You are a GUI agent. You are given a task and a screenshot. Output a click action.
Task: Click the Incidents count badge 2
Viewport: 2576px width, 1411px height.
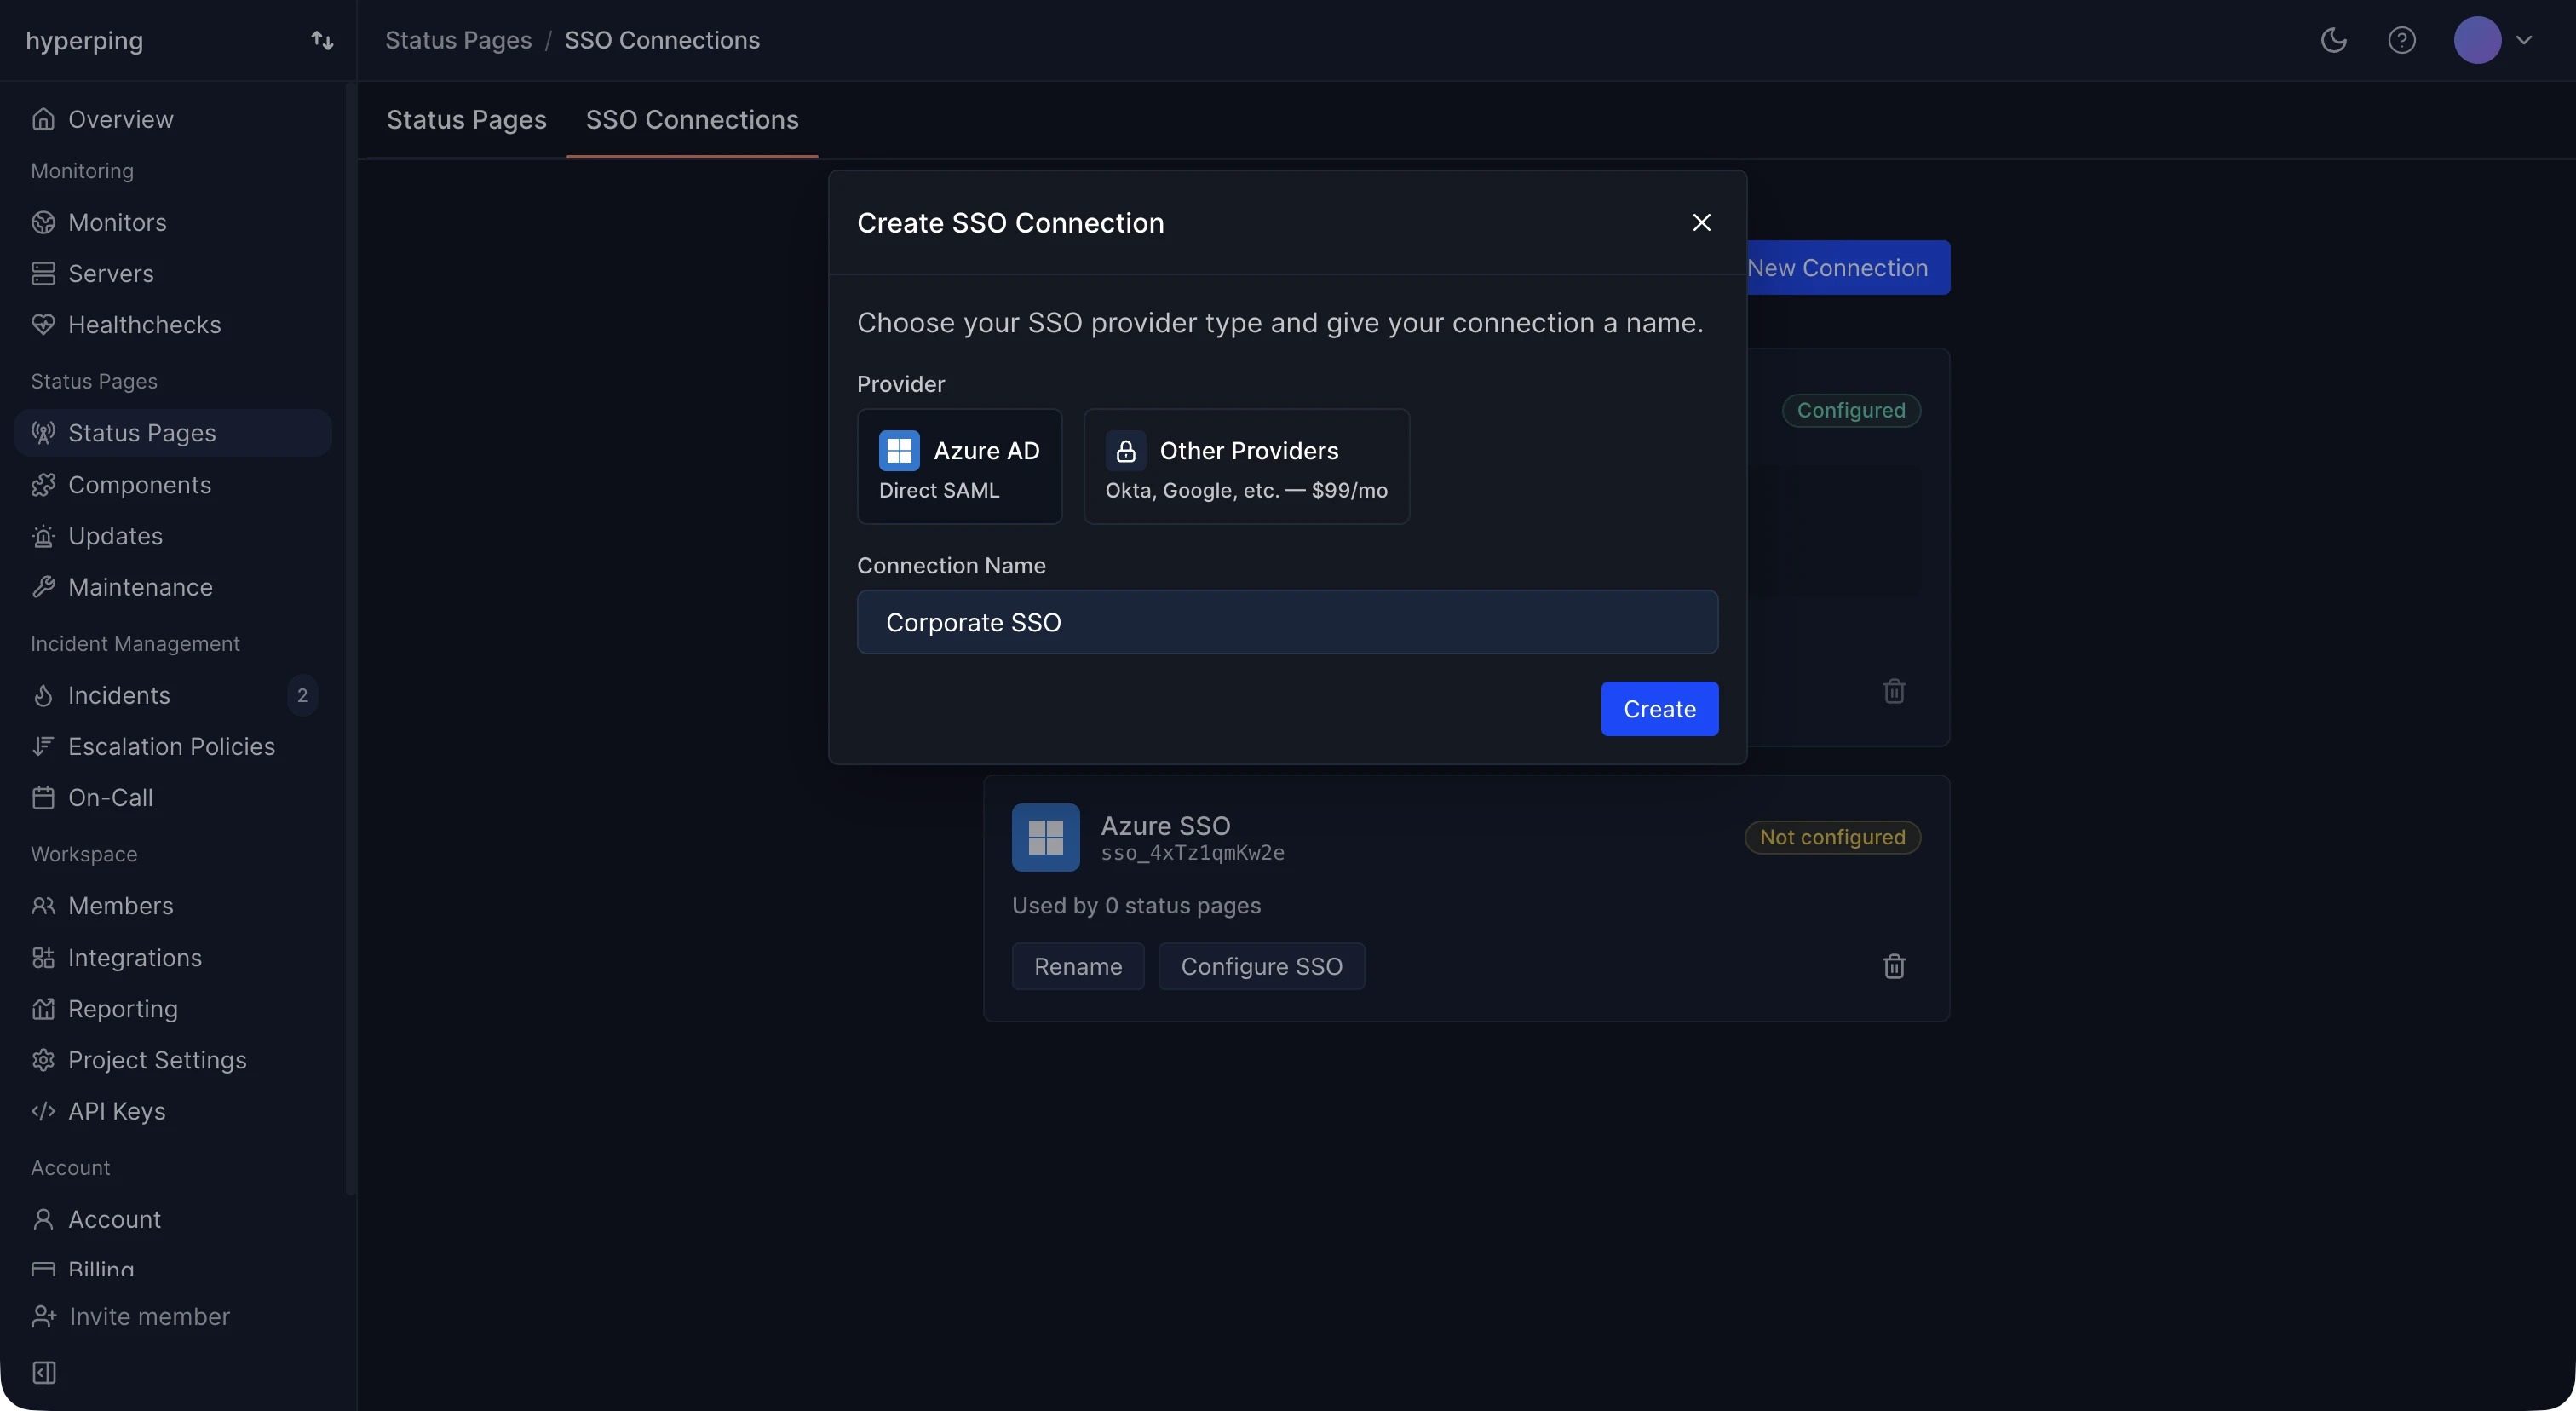tap(302, 695)
